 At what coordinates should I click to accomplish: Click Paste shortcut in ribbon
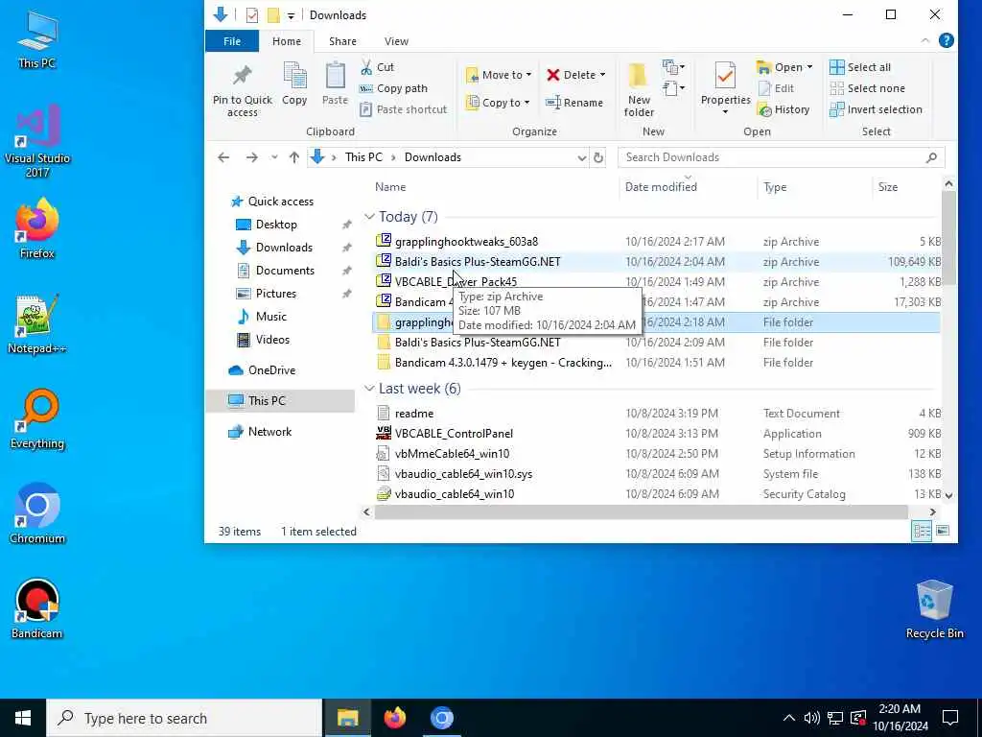coord(404,109)
